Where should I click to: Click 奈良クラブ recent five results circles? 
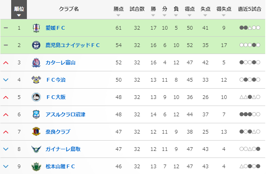pos(249,132)
